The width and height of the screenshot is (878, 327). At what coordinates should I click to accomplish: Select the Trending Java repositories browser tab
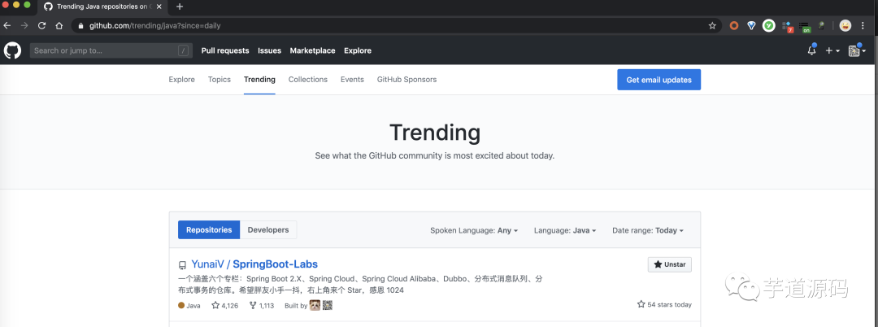102,7
